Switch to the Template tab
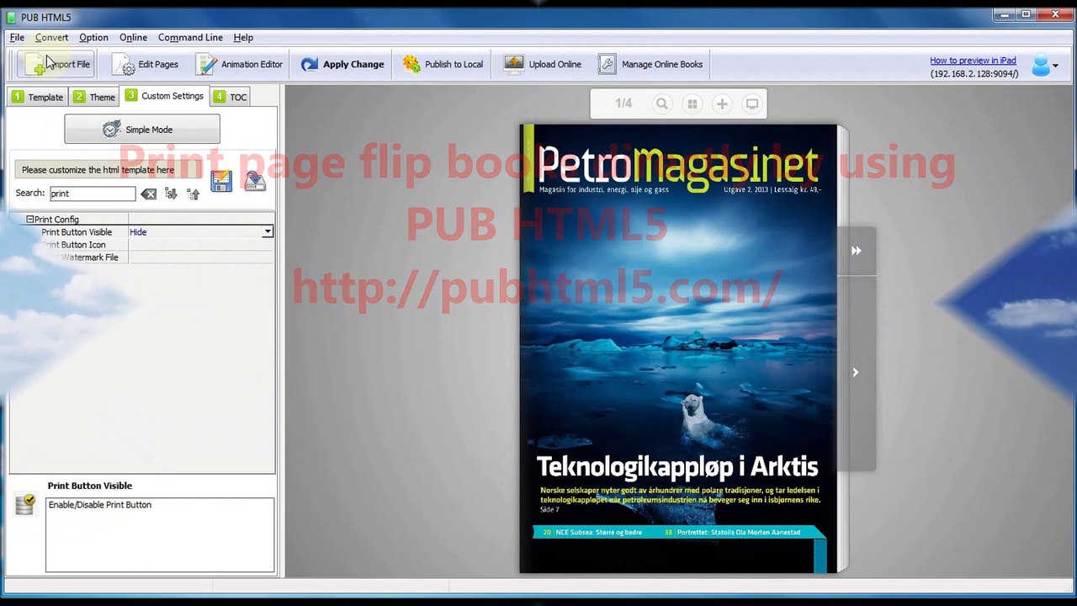The image size is (1077, 606). click(37, 97)
